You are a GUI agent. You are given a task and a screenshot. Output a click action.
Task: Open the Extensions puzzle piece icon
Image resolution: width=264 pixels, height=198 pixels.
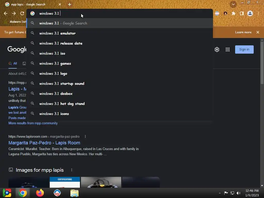point(234,13)
